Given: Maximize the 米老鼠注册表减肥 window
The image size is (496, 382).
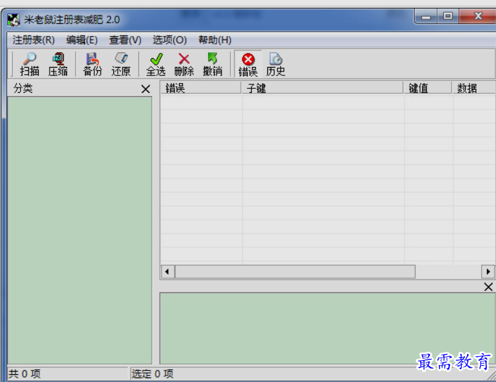Looking at the screenshot, I should coord(448,16).
